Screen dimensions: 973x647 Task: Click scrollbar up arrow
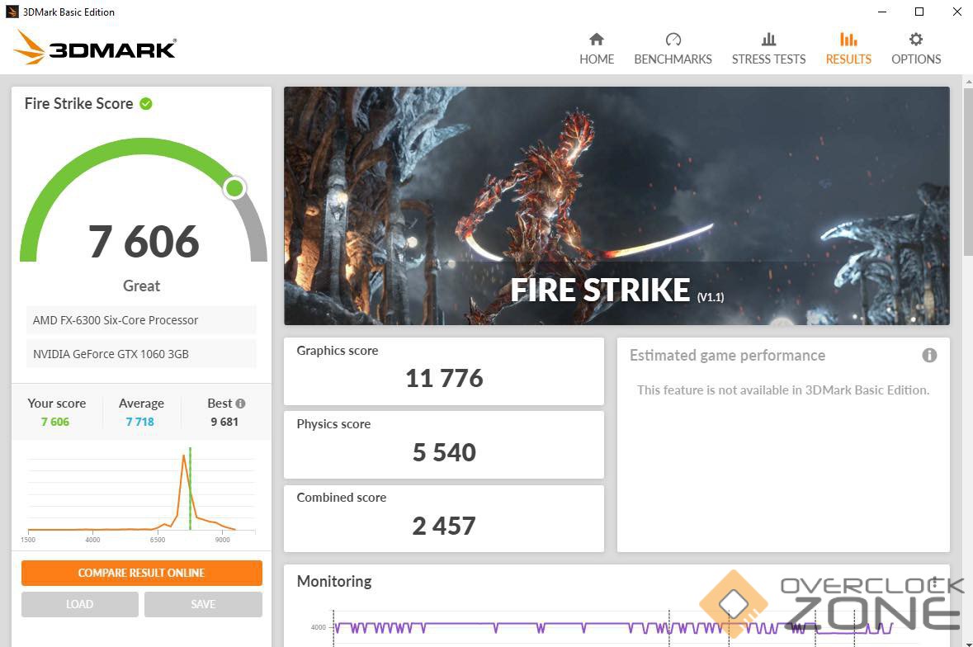967,81
